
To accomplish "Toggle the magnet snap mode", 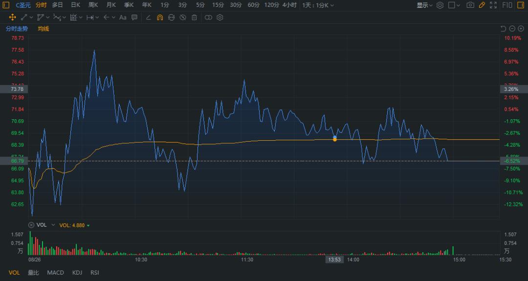I will point(159,17).
